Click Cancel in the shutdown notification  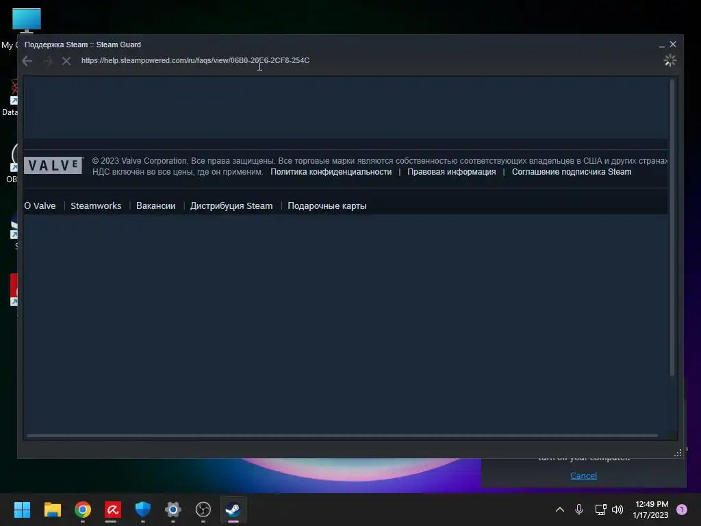pyautogui.click(x=583, y=475)
